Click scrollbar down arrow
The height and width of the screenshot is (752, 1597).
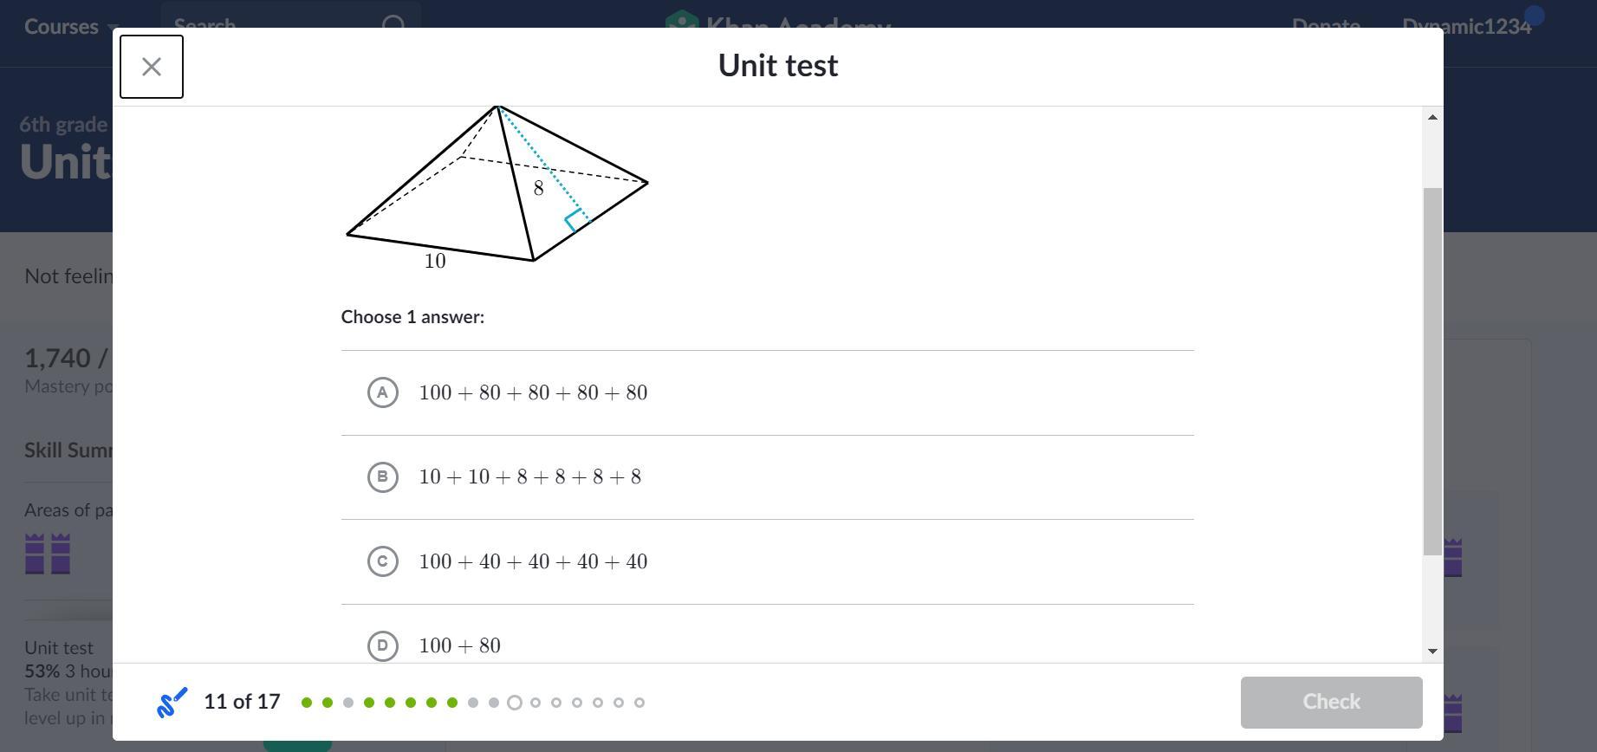(1432, 651)
